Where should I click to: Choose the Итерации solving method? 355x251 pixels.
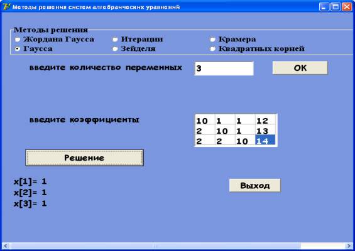[115, 40]
